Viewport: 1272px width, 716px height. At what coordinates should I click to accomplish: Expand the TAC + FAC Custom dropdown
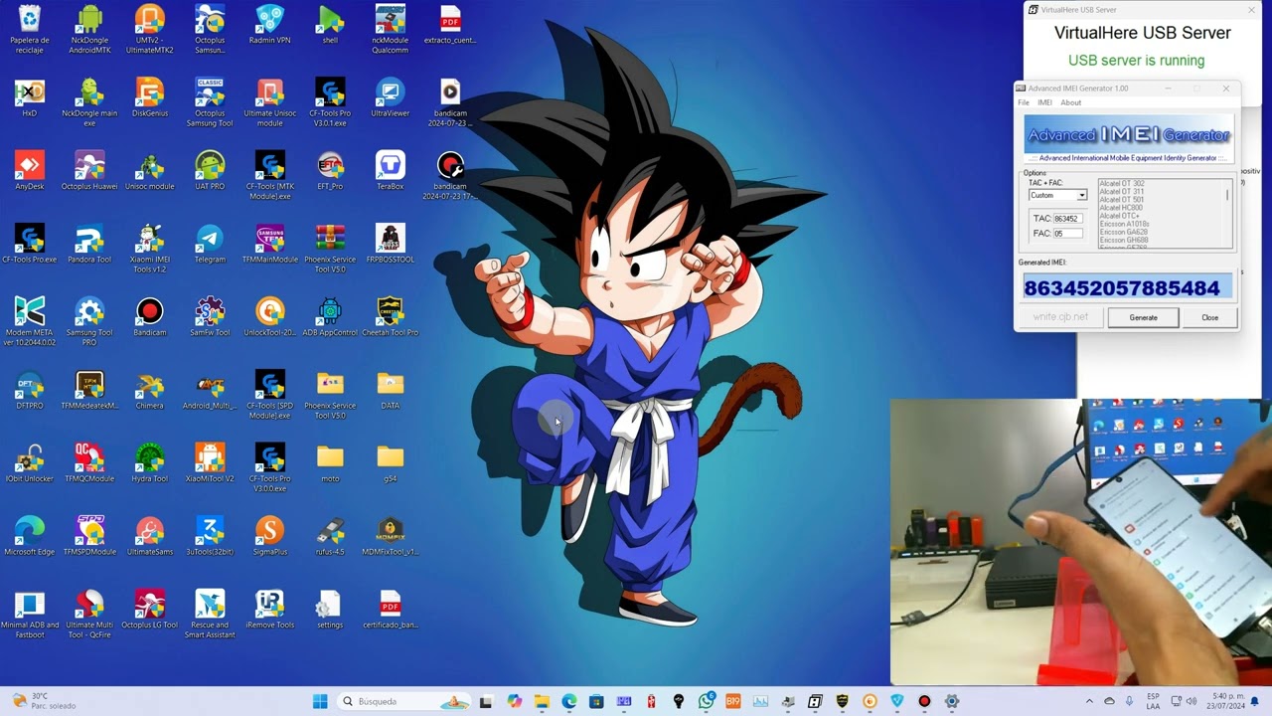click(x=1081, y=195)
